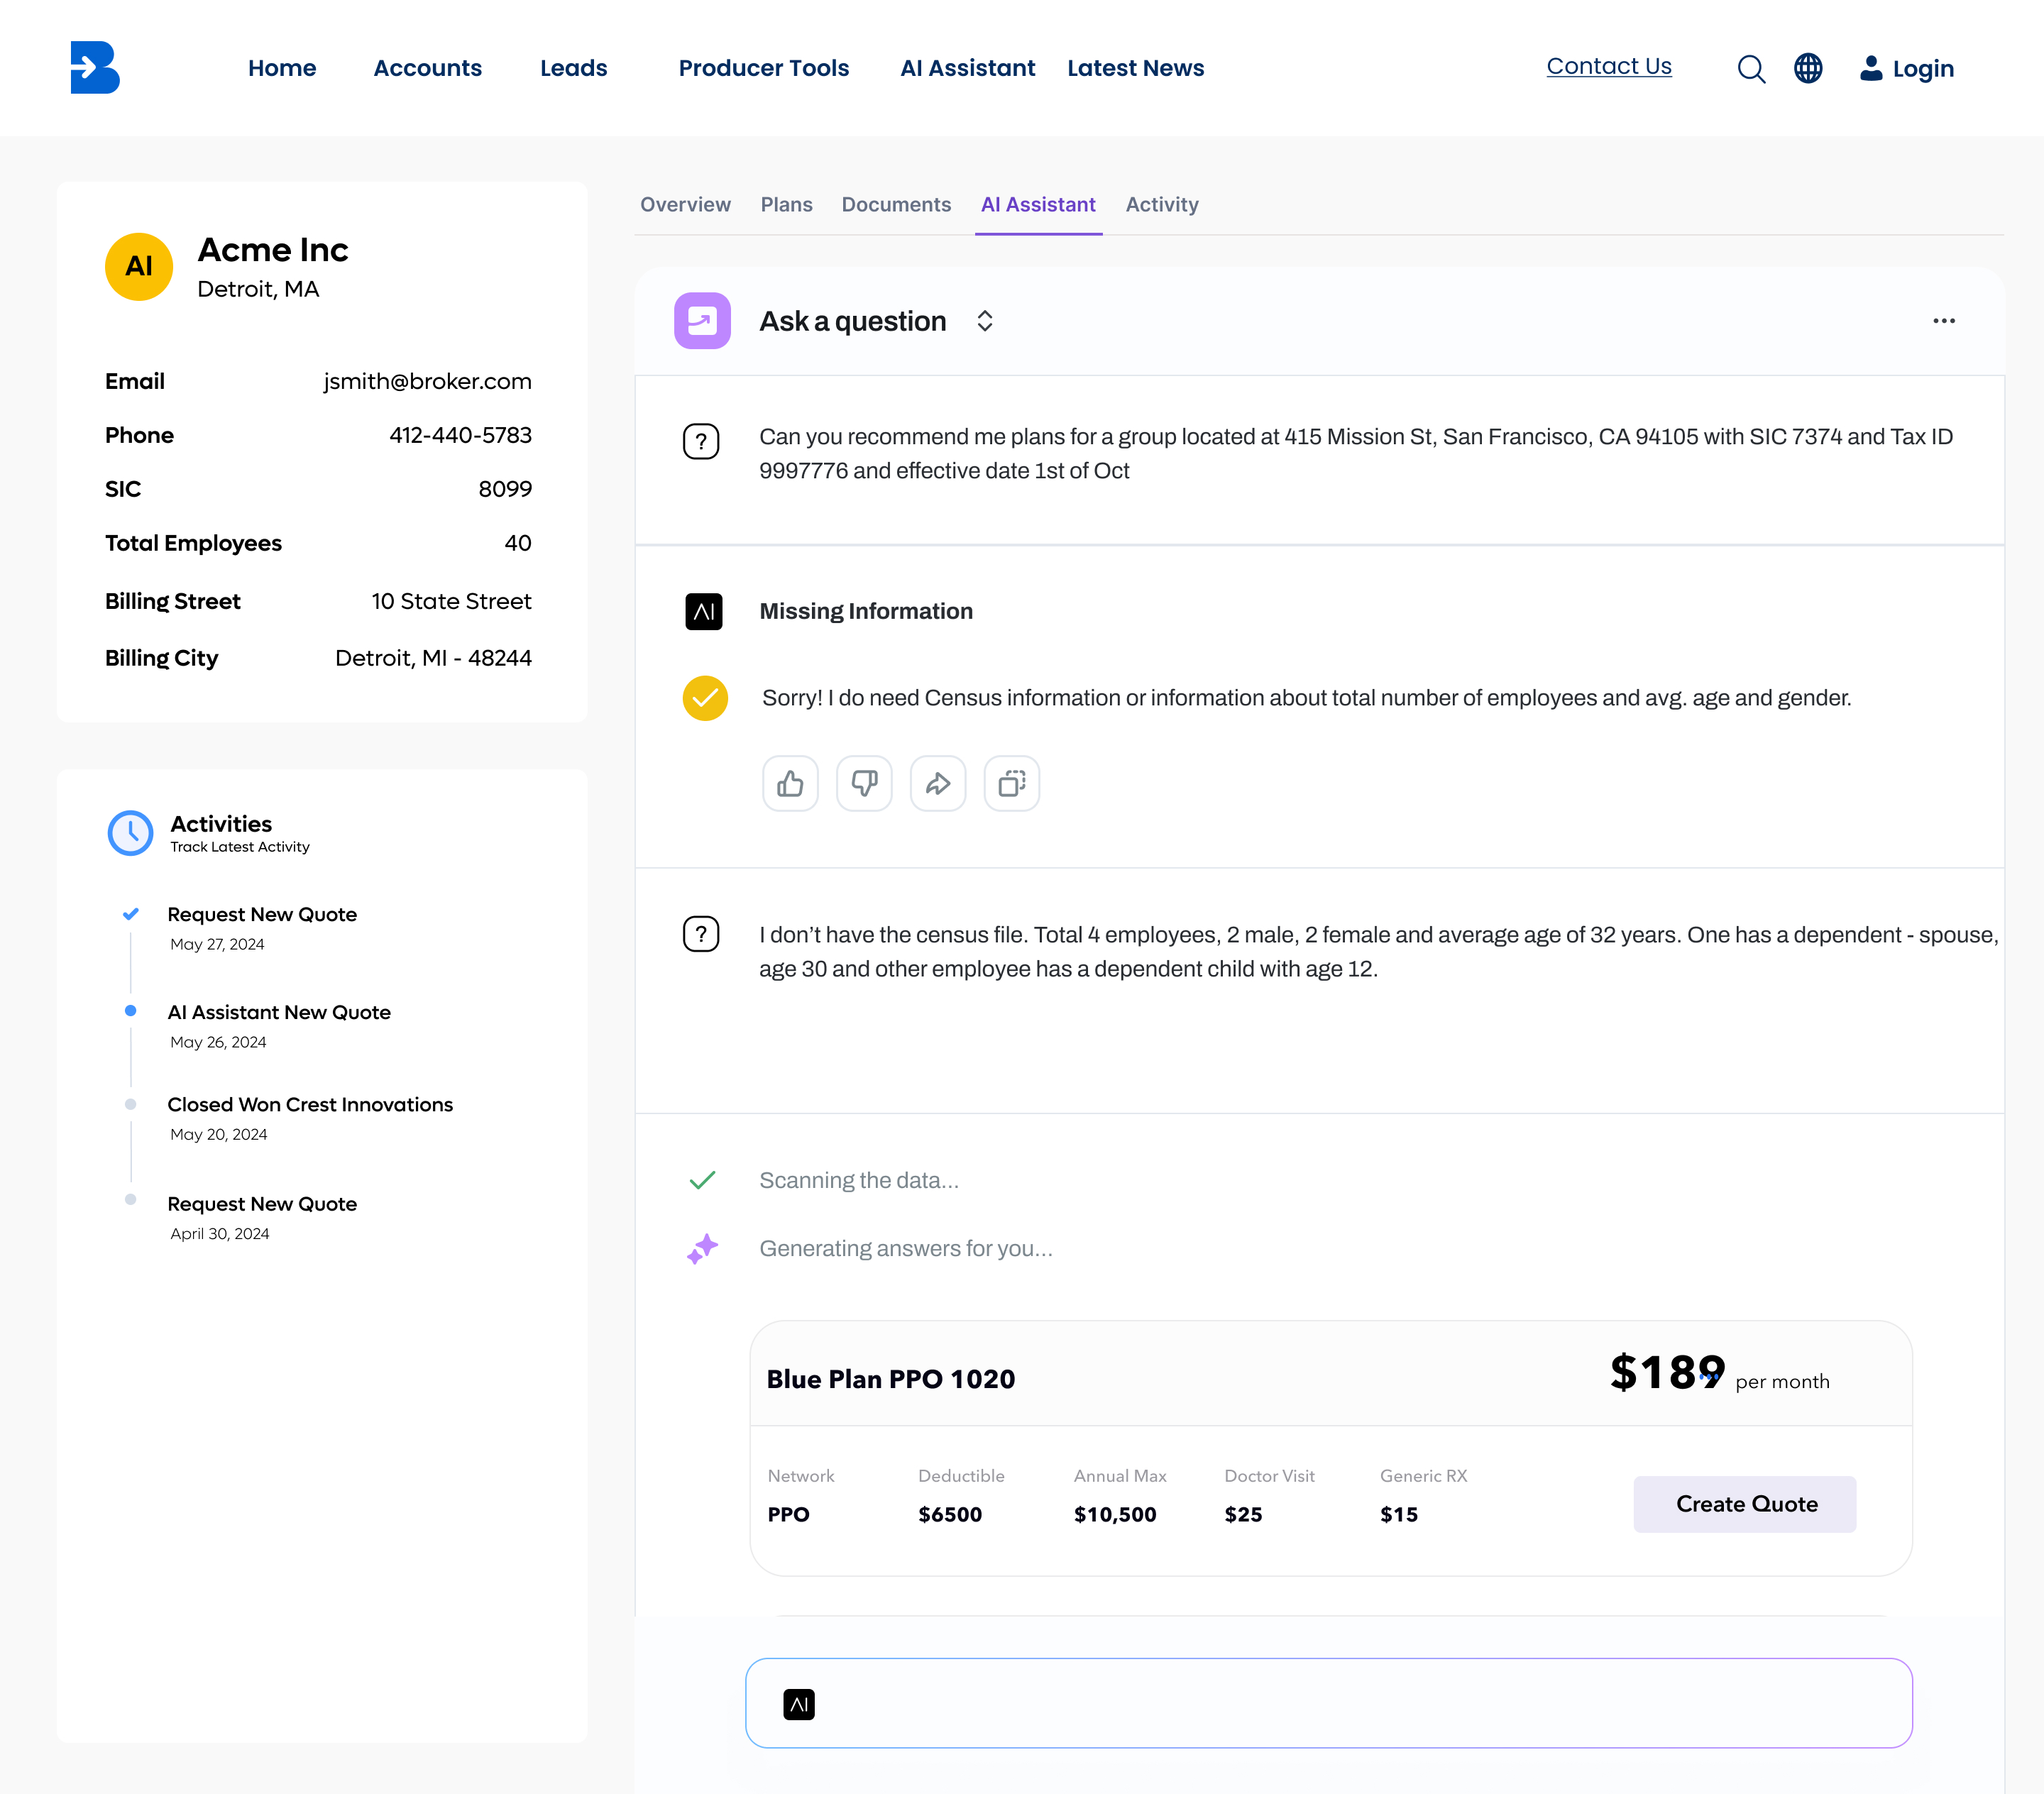The image size is (2044, 1794).
Task: Expand the Ask a question selector arrows
Action: (x=985, y=321)
